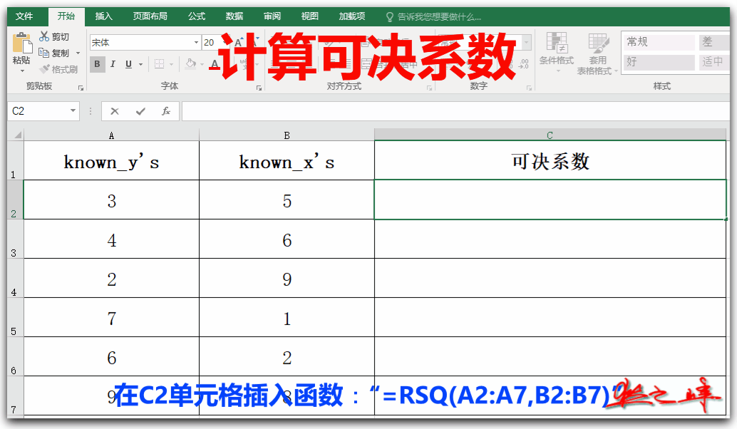Click cell B4 containing 9
737x429 pixels.
287,278
